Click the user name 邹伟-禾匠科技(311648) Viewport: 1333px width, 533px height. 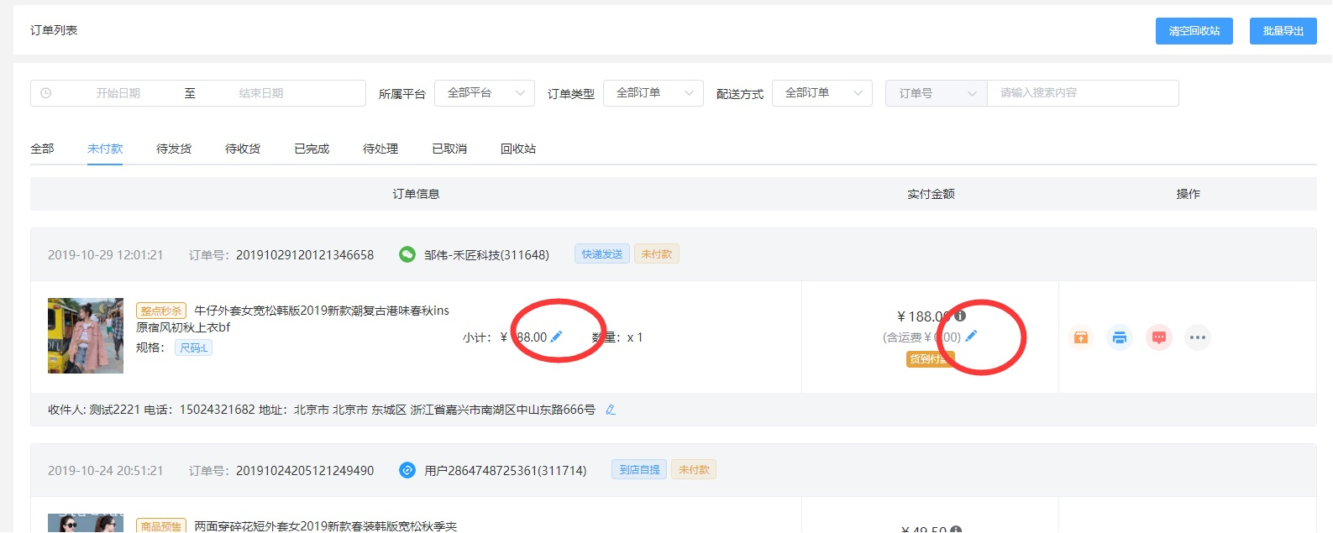tap(486, 255)
